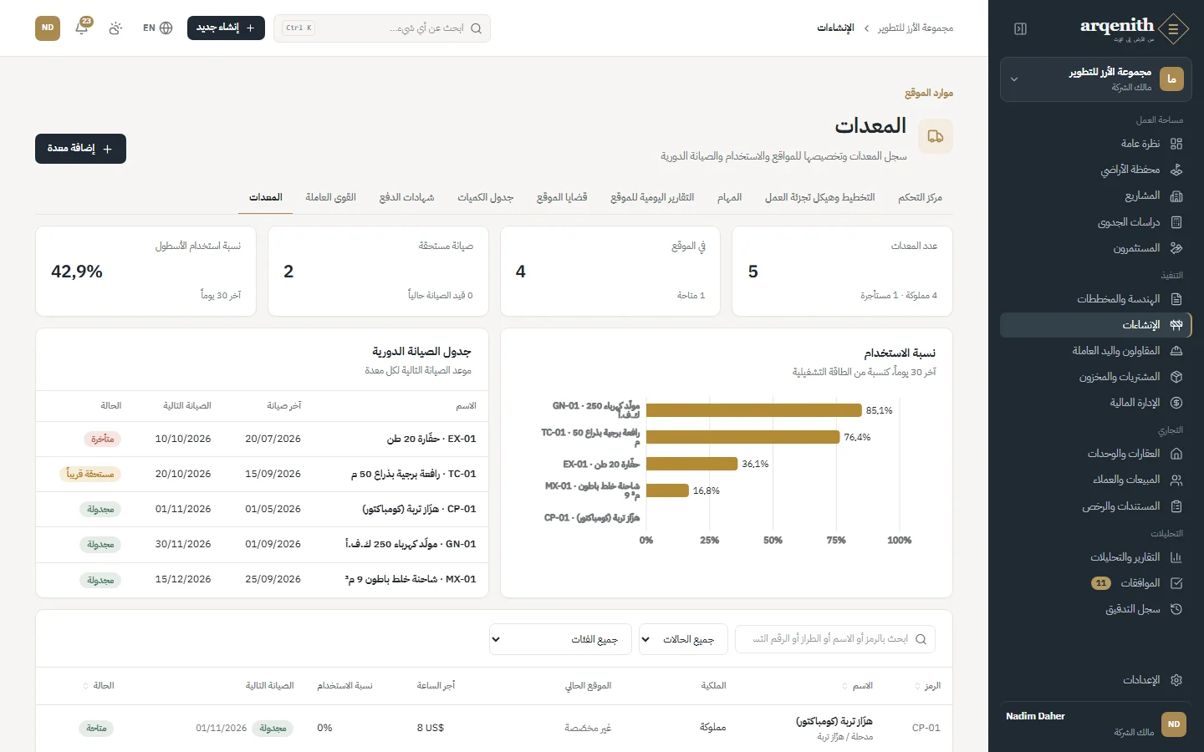Screen dimensions: 1204x752
Task: Expand the مجموعة الأرز للتطوير company switcher
Action: (x=1096, y=79)
